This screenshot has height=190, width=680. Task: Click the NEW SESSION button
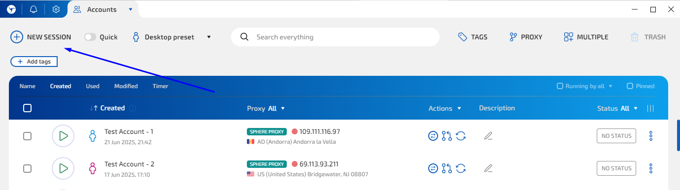[41, 37]
